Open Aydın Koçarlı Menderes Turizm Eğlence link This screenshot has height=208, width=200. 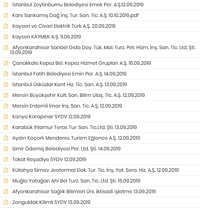coord(76,138)
